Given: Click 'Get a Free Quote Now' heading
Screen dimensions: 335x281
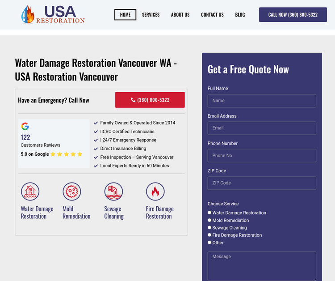Looking at the screenshot, I should pyautogui.click(x=248, y=69).
